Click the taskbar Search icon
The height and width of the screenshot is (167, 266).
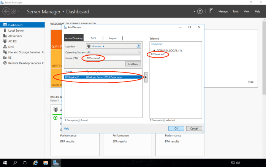coord(15,163)
